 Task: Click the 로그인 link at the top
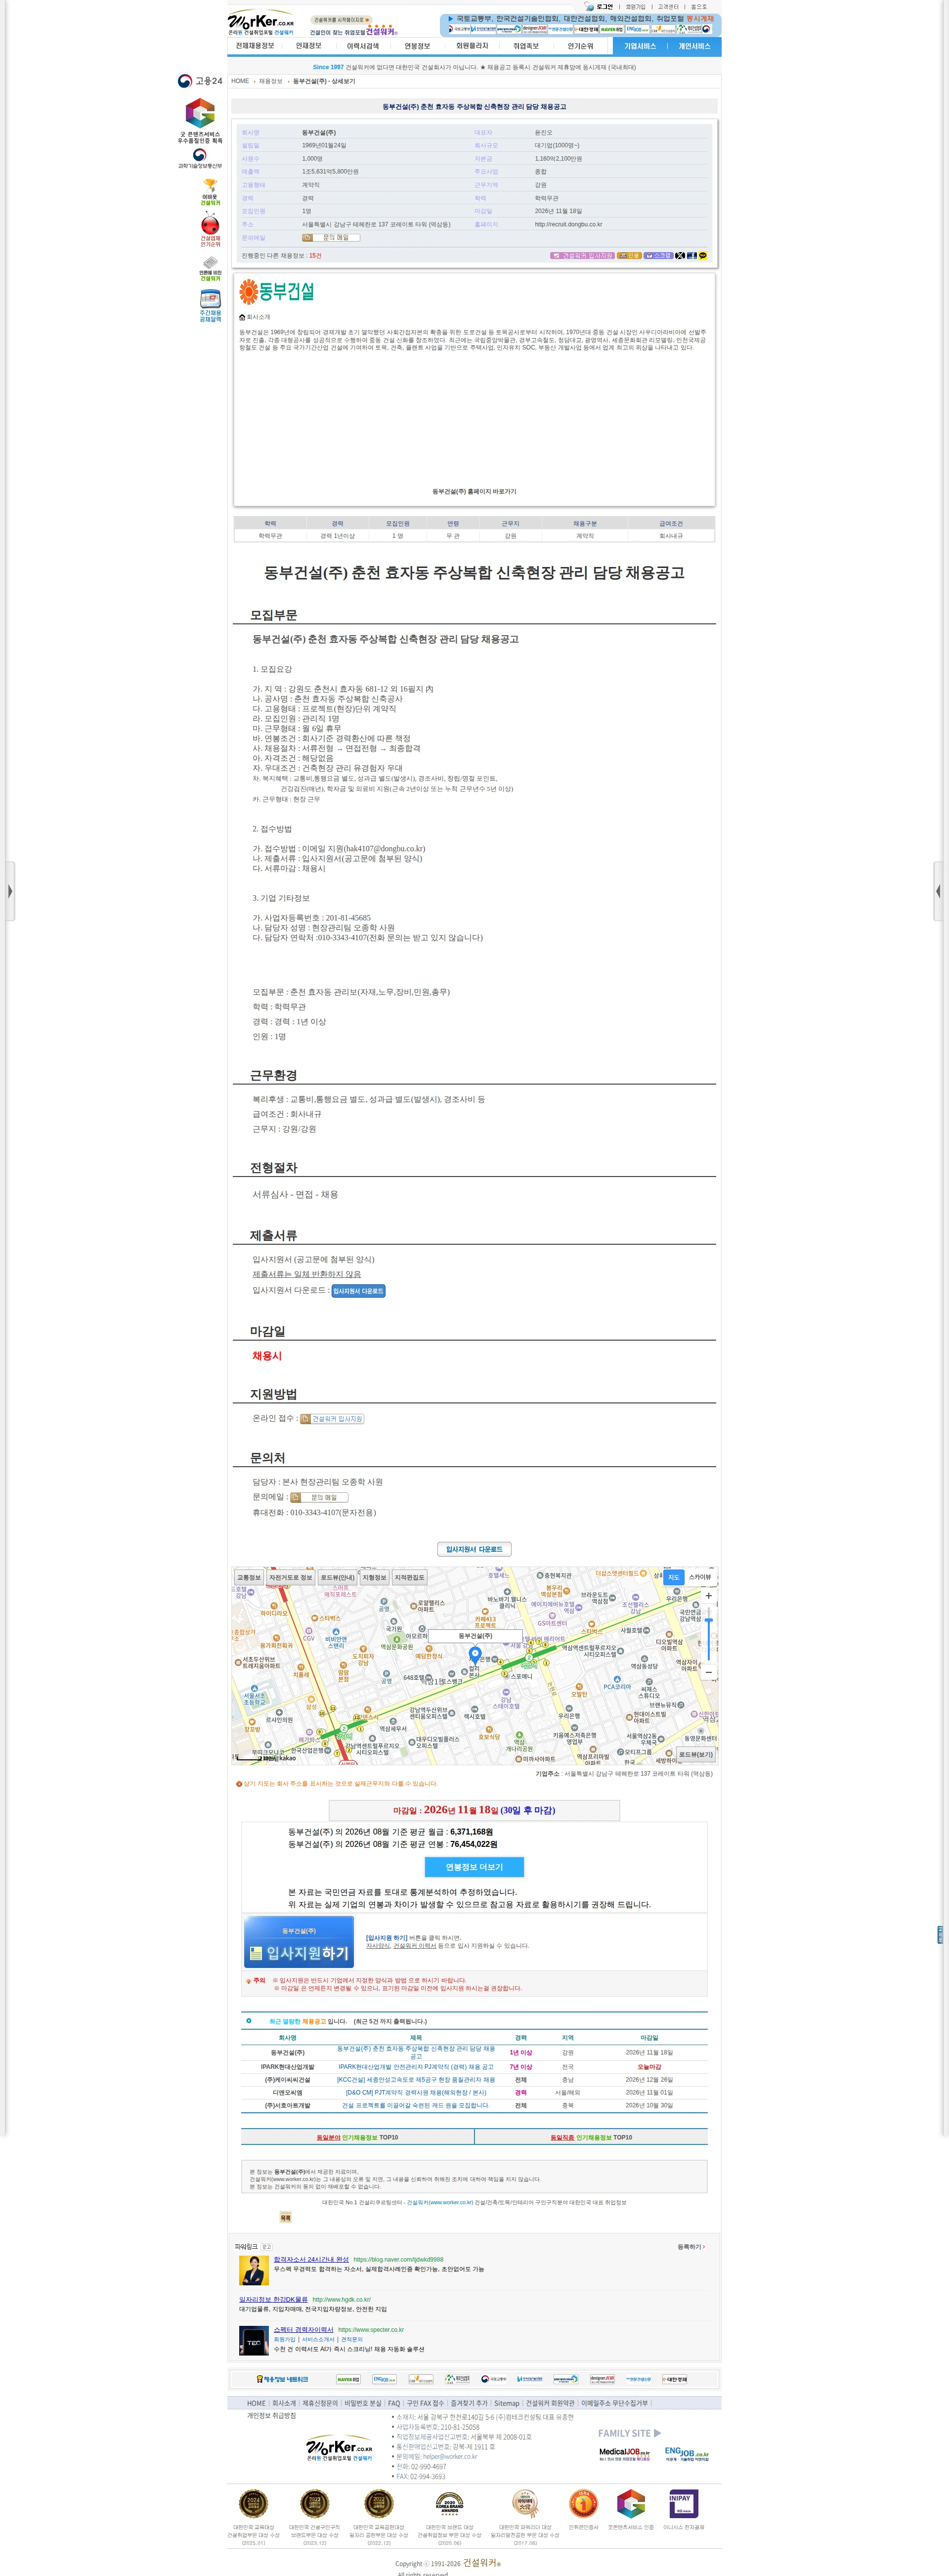604,7
